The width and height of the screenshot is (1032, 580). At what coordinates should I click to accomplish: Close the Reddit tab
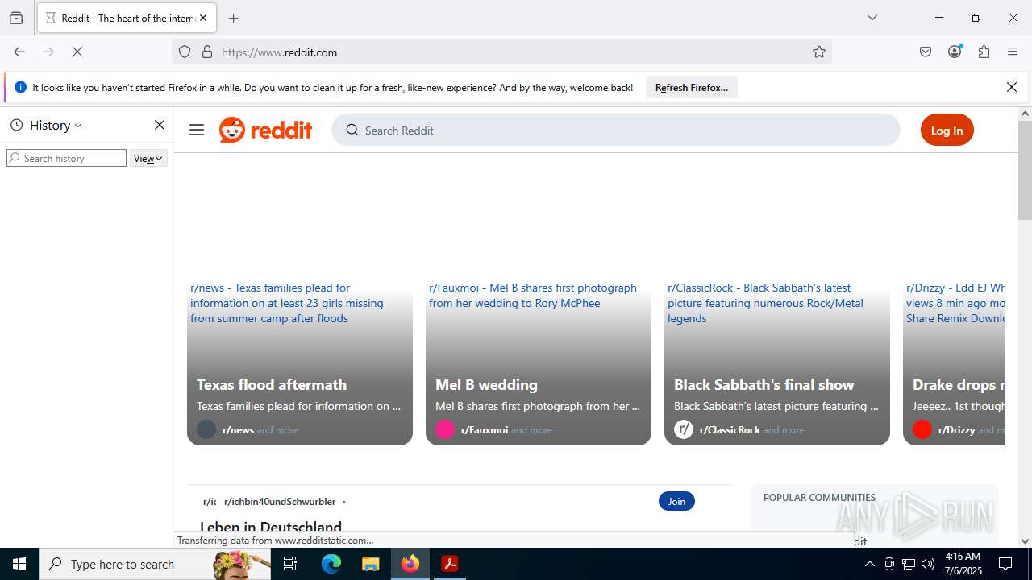203,18
